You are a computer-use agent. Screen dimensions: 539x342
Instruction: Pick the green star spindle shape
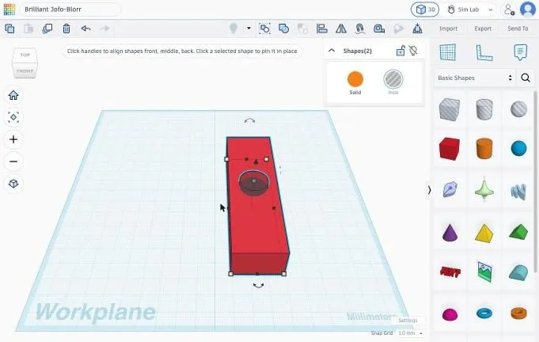484,189
